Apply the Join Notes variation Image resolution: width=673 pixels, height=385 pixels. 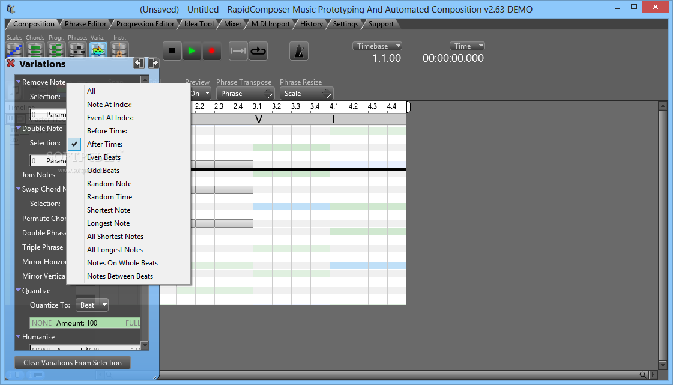click(38, 175)
